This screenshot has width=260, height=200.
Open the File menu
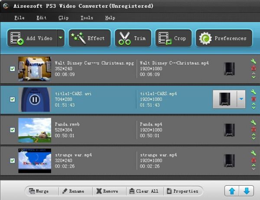[19, 18]
